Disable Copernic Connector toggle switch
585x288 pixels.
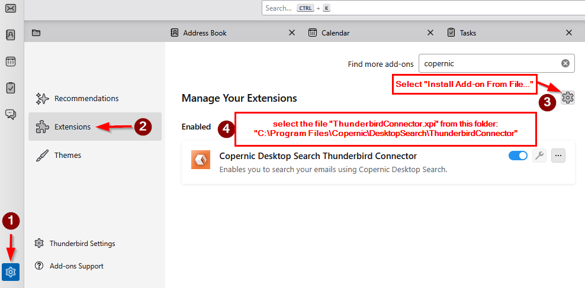(518, 156)
